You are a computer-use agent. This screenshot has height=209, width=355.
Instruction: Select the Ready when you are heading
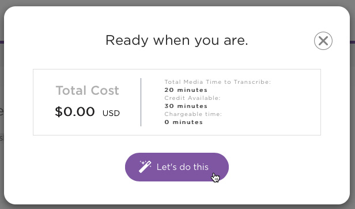(177, 41)
